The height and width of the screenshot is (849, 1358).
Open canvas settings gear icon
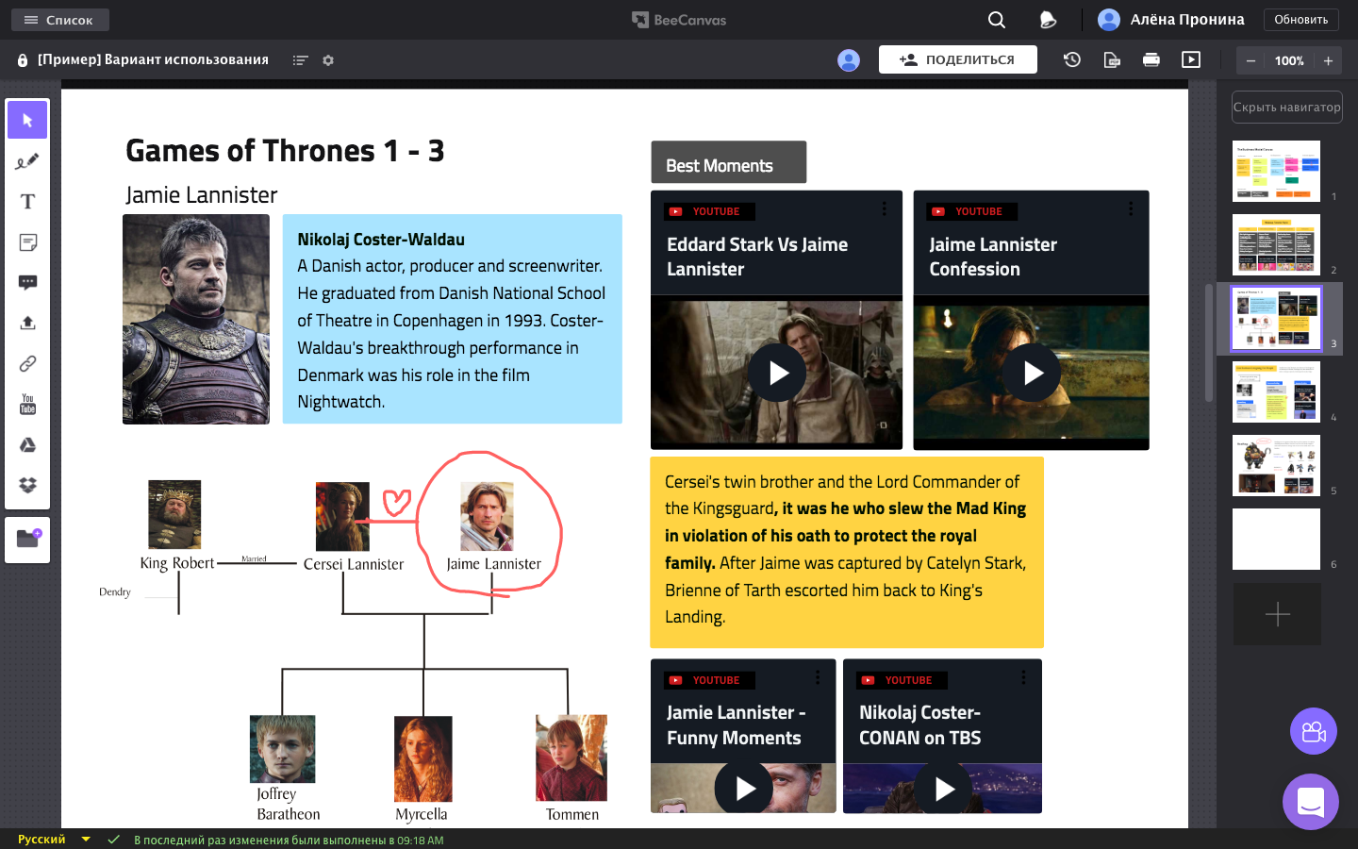click(328, 60)
